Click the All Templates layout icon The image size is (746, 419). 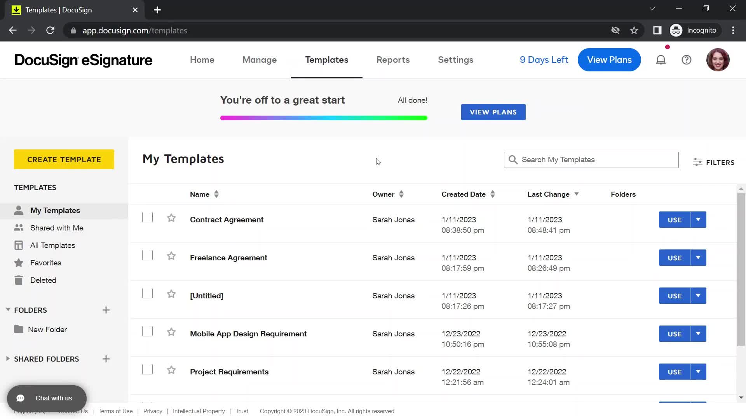(x=19, y=245)
